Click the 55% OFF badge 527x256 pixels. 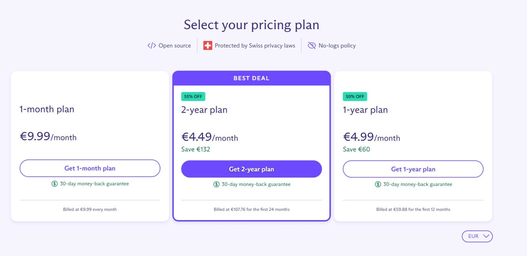pos(193,97)
